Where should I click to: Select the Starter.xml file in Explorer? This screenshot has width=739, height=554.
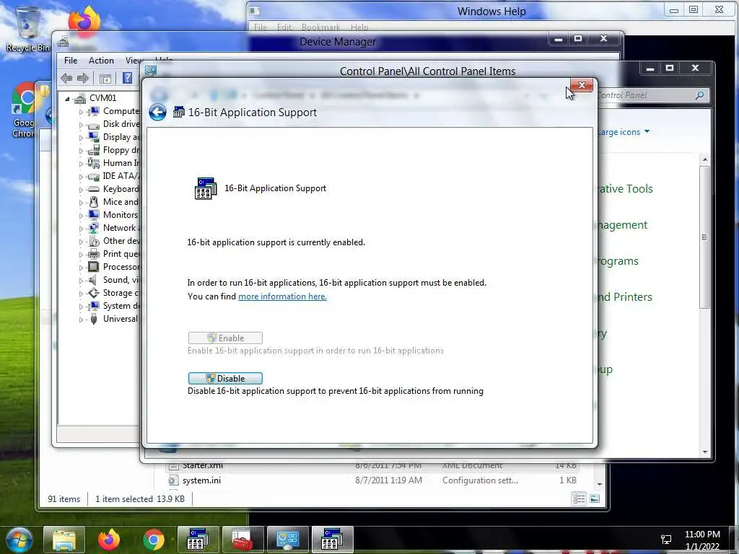tap(372, 465)
